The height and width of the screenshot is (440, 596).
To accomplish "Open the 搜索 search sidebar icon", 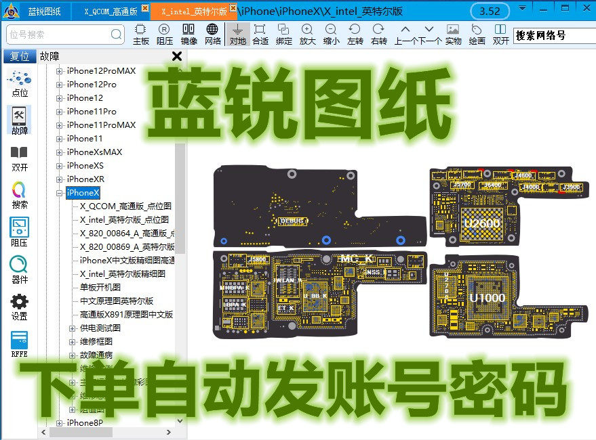I will coord(20,195).
